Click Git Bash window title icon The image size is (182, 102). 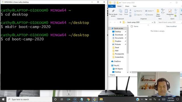[x=3, y=2]
